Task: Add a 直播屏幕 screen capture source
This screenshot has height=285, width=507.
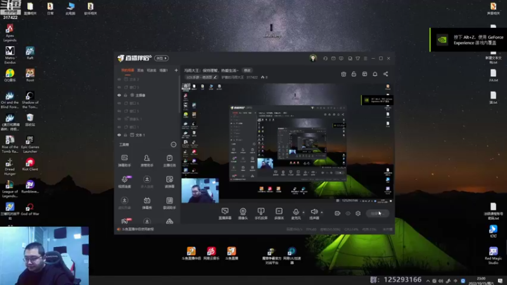Action: pyautogui.click(x=225, y=213)
